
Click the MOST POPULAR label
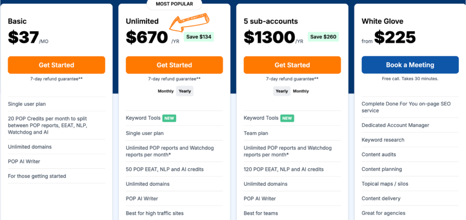pos(174,4)
